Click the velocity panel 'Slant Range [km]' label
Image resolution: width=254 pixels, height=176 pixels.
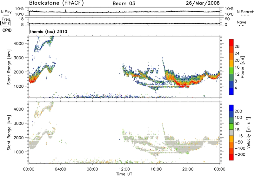point(9,133)
